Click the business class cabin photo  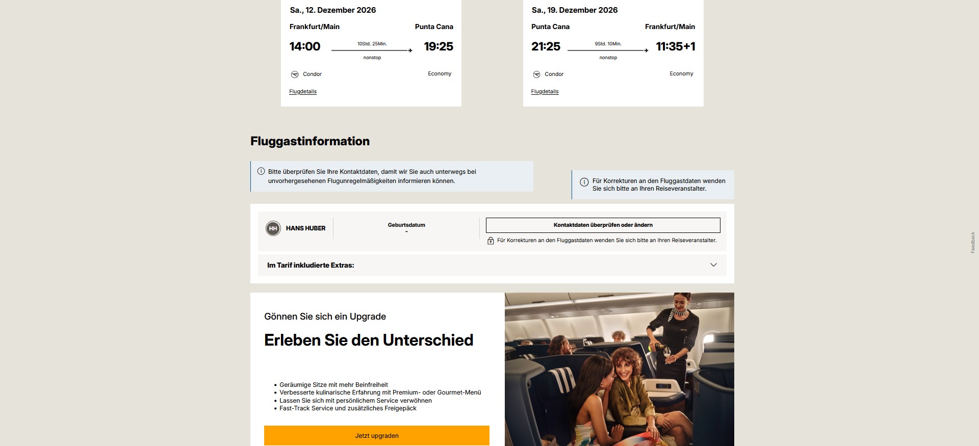click(620, 369)
